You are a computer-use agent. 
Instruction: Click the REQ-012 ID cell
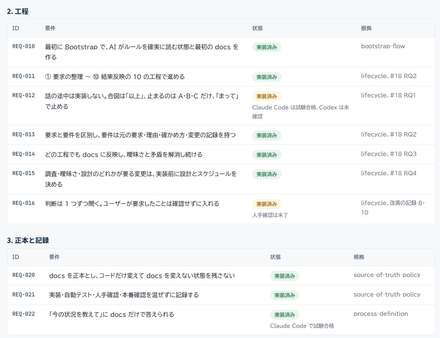pos(23,95)
